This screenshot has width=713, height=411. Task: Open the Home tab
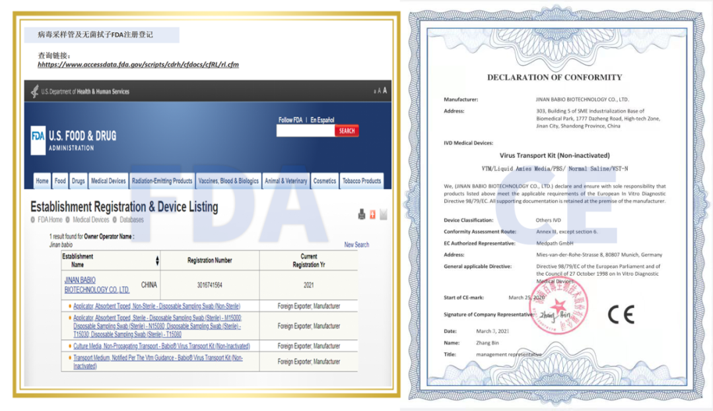[x=42, y=181]
